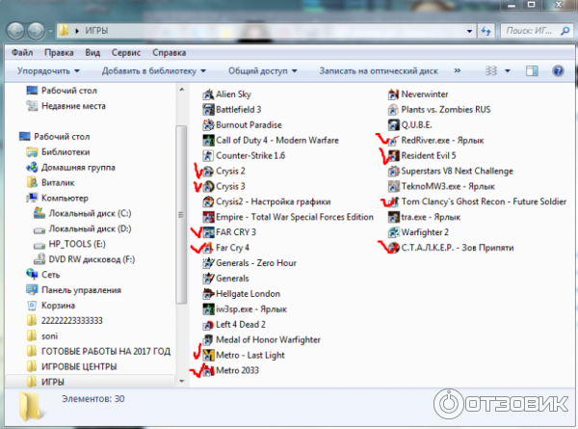
Task: Open the Файл menu
Action: (x=22, y=53)
